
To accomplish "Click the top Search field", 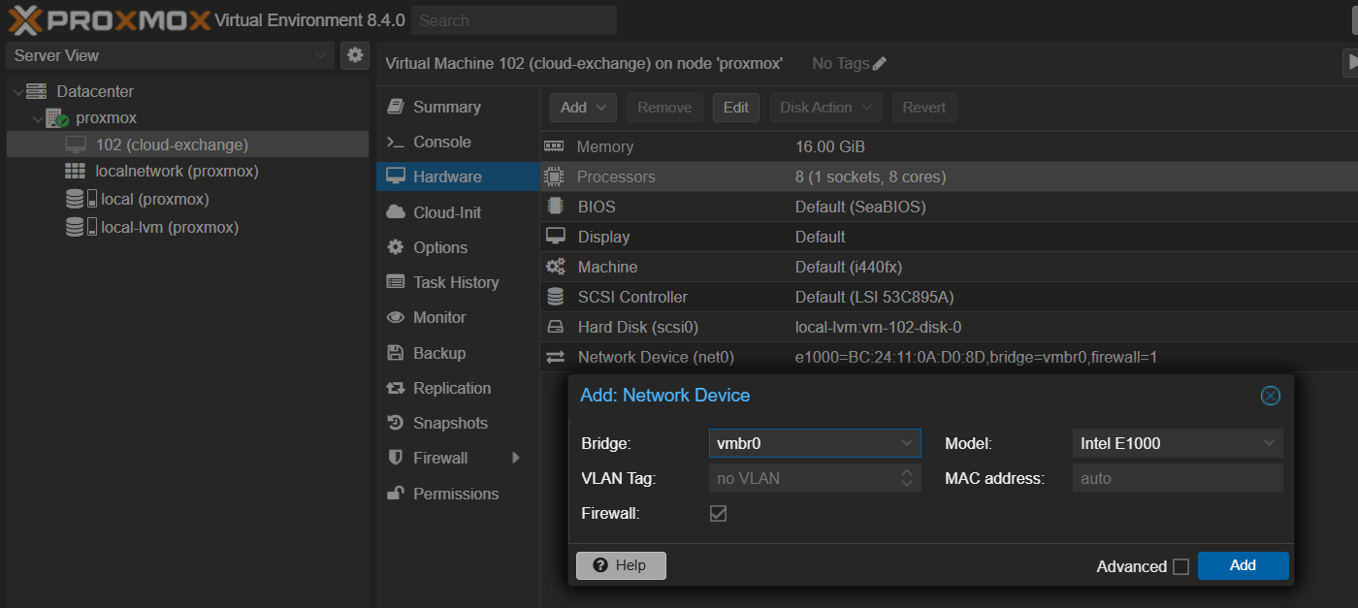I will point(513,20).
